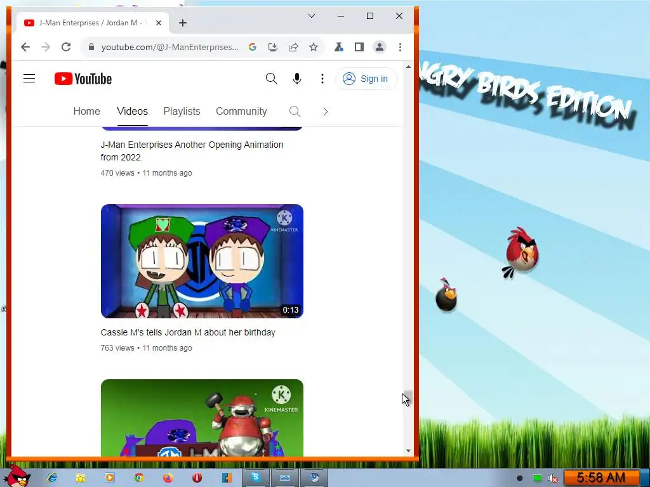The image size is (650, 487).
Task: Play the Cassie M birthday video thumbnail
Action: [202, 261]
